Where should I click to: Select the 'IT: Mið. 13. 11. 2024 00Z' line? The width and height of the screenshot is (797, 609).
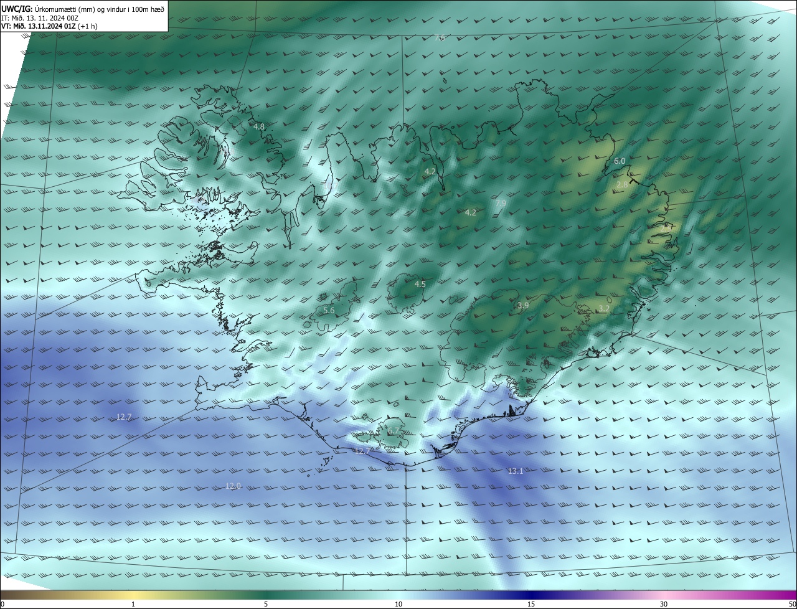click(x=39, y=18)
